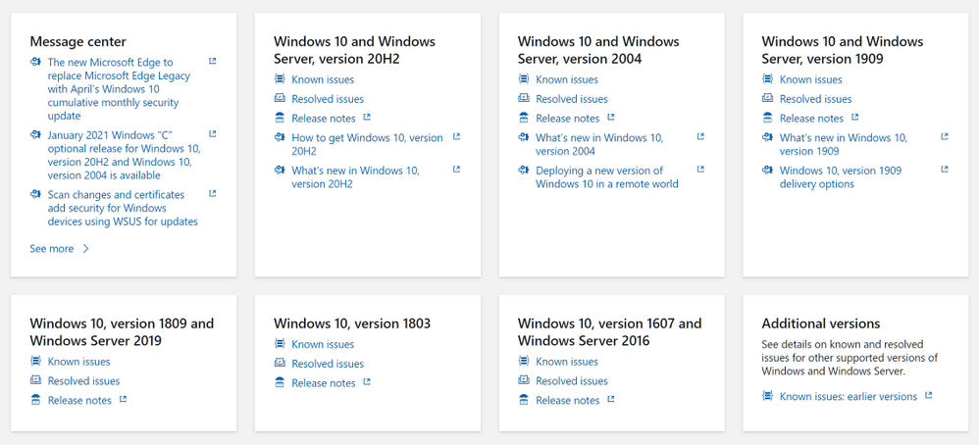The height and width of the screenshot is (445, 979).
Task: Click Resolved issues icon in 2004 card
Action: click(523, 99)
